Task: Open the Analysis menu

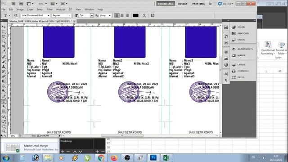Action: (61, 9)
